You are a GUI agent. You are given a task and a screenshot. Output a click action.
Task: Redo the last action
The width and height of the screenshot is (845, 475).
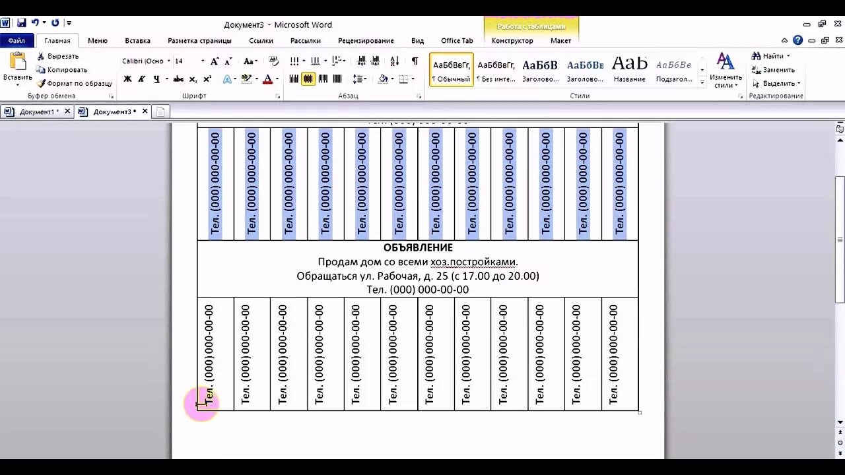coord(55,23)
